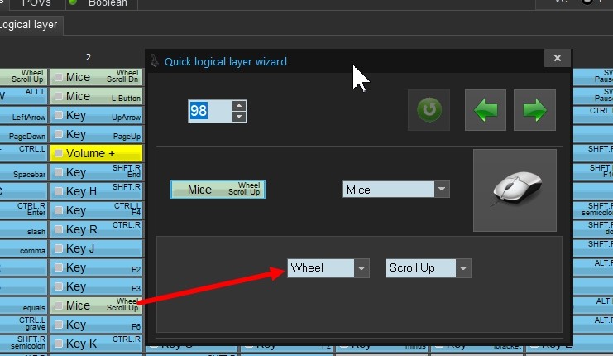
Task: Select the Mice L.Button cell
Action: coord(97,96)
